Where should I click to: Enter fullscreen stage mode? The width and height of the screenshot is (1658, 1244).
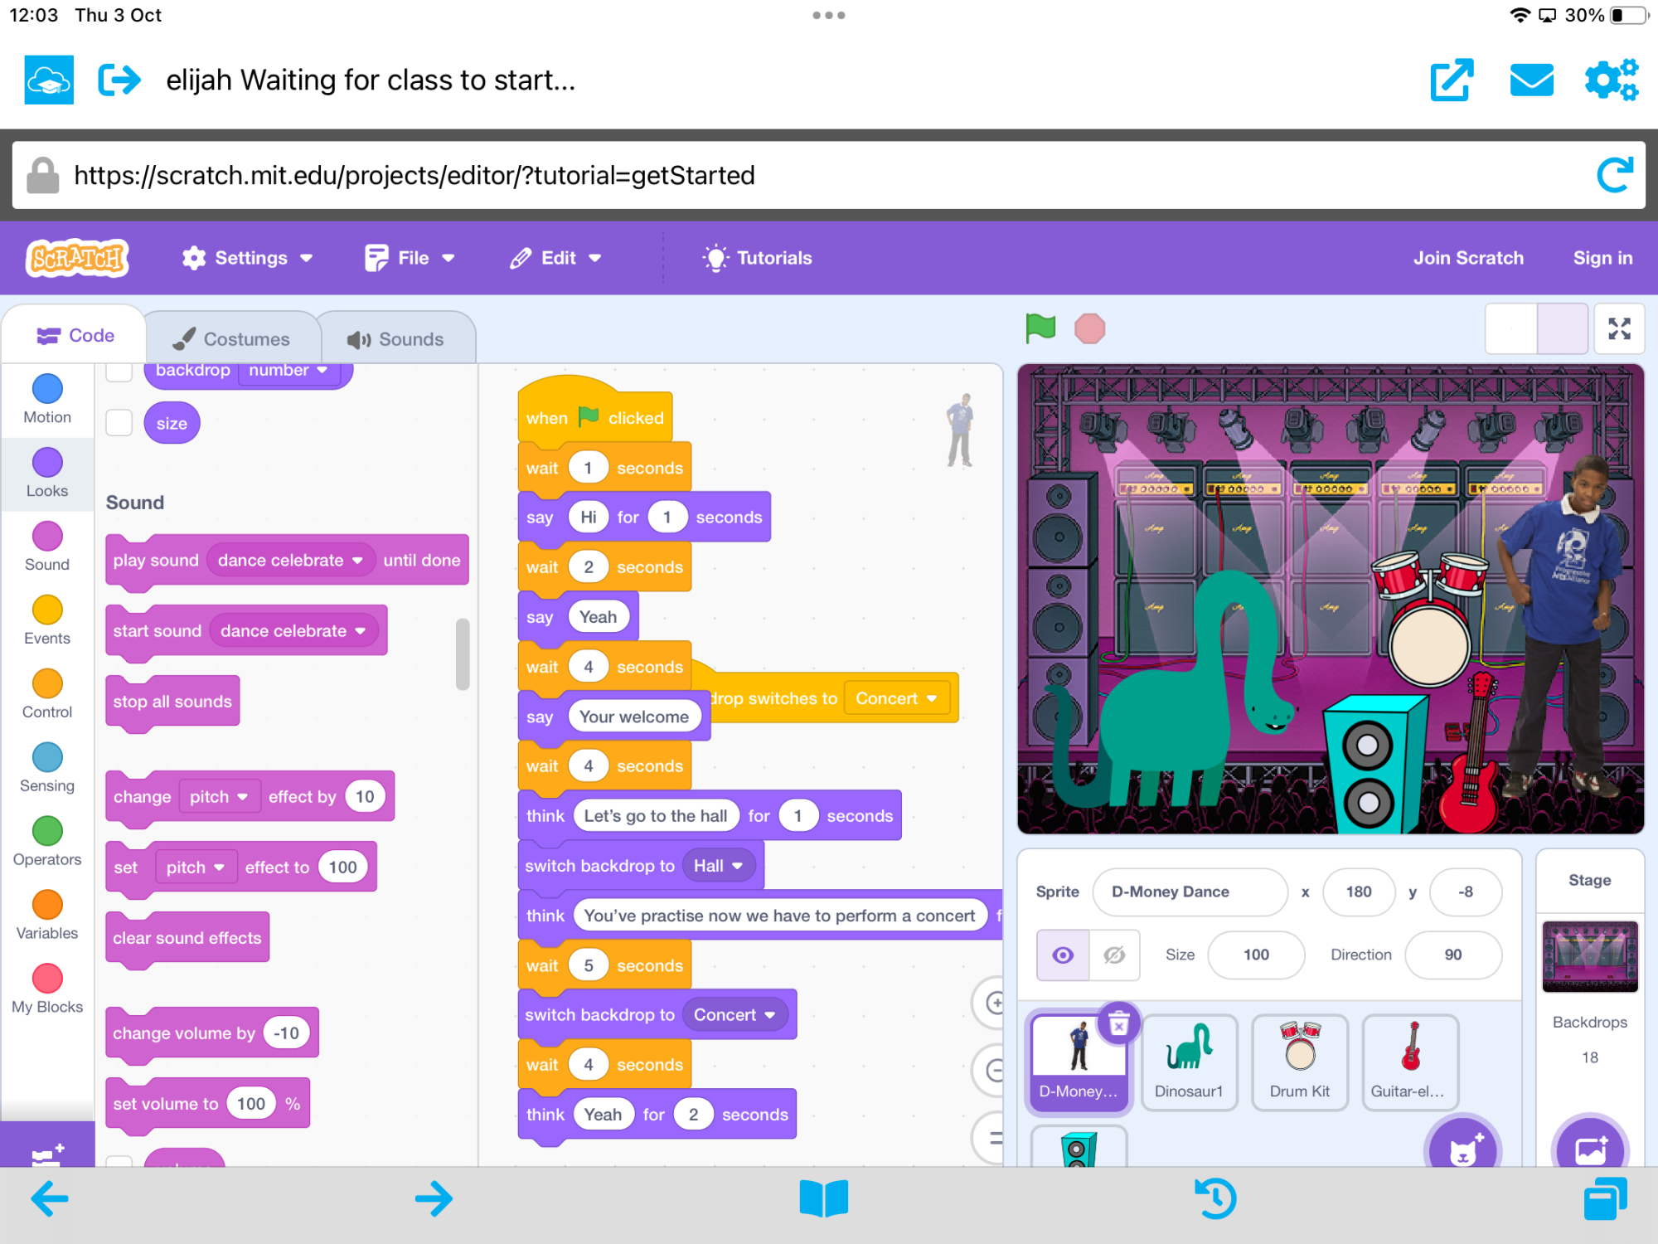[x=1618, y=328]
